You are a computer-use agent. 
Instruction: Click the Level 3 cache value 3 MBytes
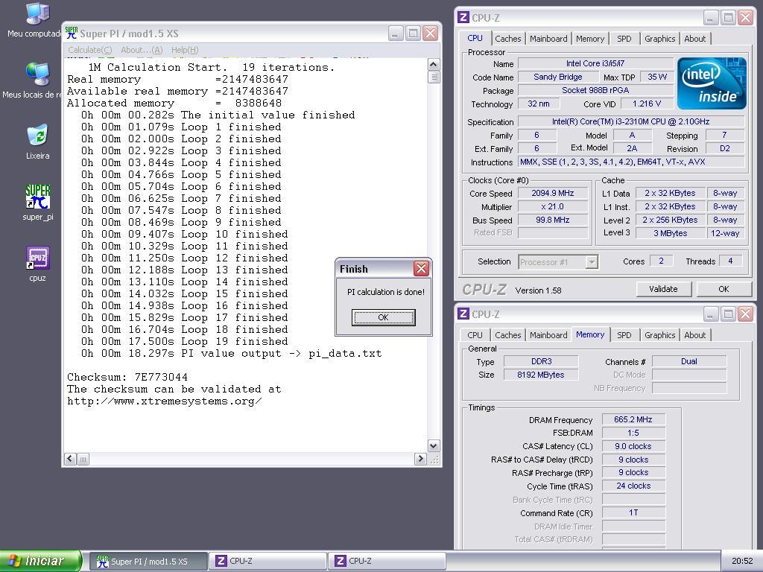pos(670,233)
